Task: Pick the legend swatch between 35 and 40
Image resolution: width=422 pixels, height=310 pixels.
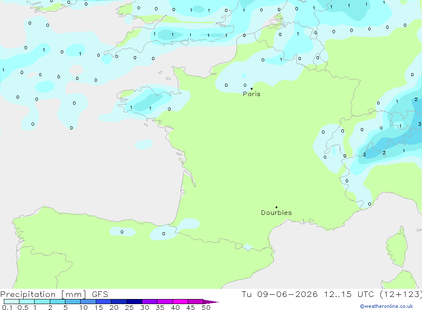Action: pyautogui.click(x=165, y=302)
